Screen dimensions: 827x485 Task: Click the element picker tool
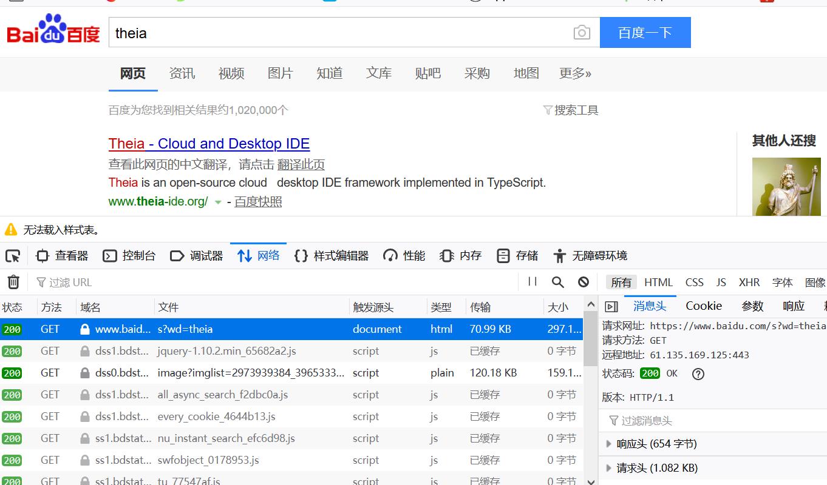tap(13, 256)
